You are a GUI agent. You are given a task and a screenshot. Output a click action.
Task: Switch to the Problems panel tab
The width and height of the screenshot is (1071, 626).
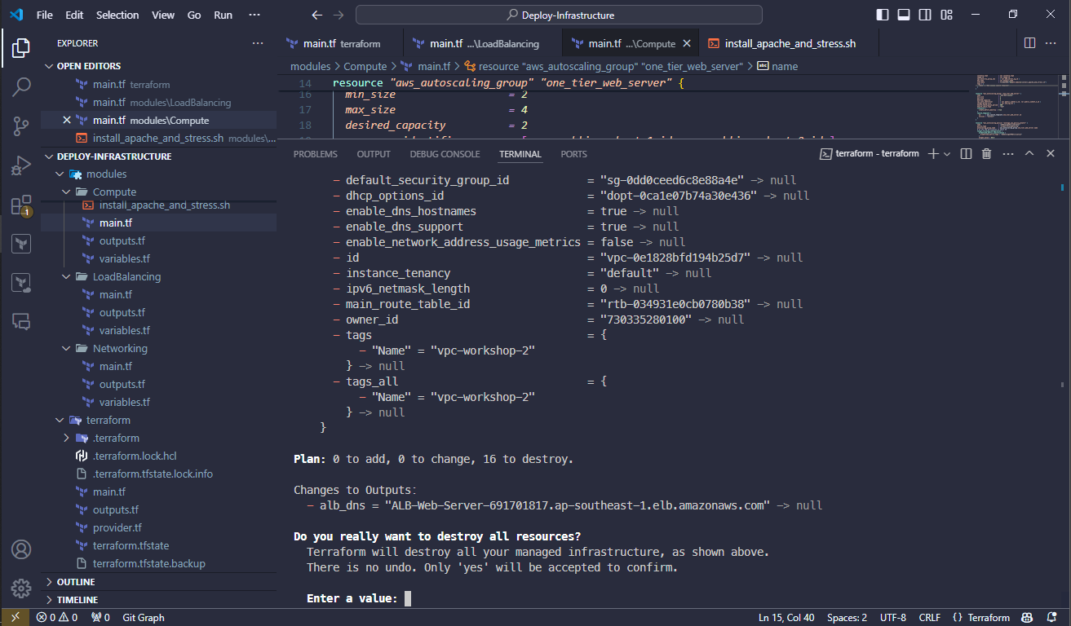coord(315,154)
